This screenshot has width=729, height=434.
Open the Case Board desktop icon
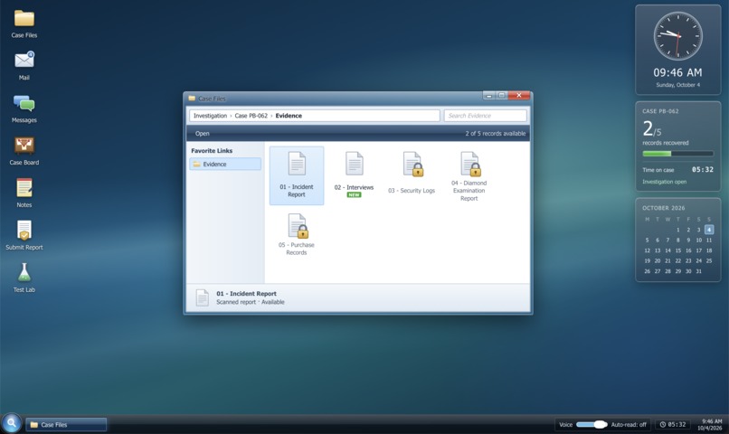tap(24, 151)
